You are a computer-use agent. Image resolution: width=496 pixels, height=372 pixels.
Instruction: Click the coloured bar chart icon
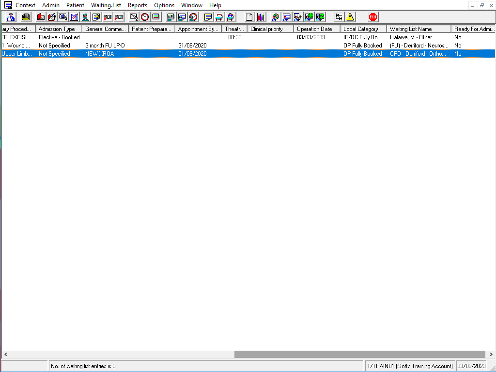(261, 17)
